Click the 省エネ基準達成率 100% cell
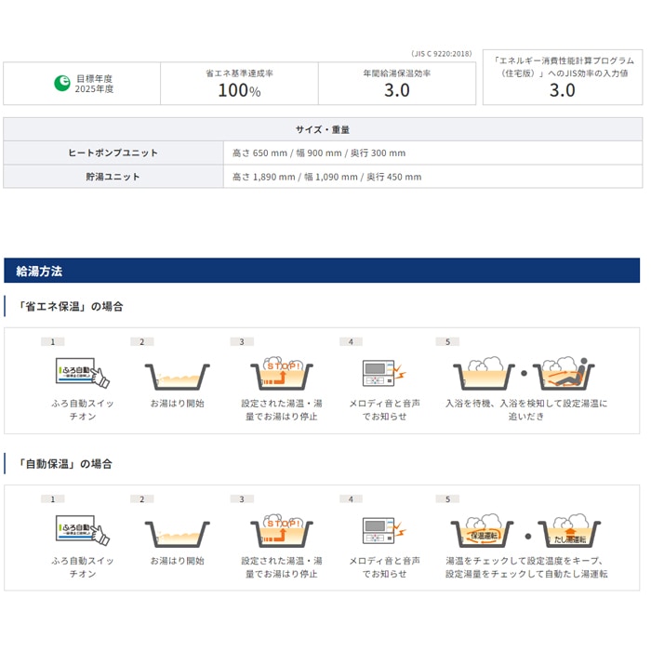 pos(239,84)
